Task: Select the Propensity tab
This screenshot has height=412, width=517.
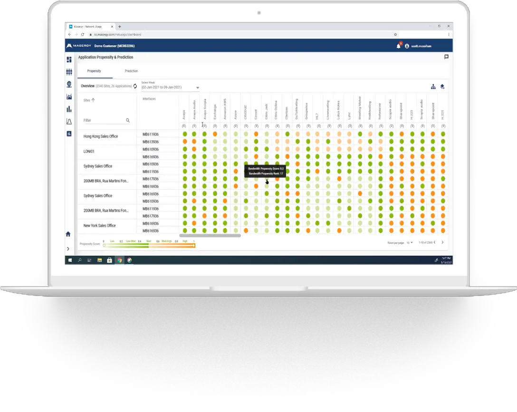Action: pyautogui.click(x=94, y=71)
